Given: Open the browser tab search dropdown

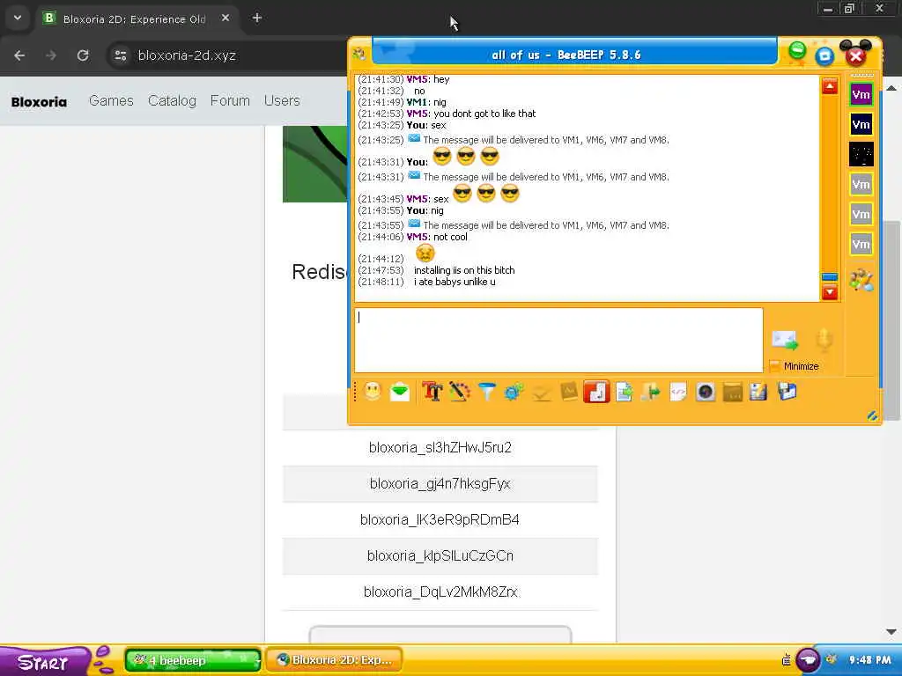Looking at the screenshot, I should 18,18.
